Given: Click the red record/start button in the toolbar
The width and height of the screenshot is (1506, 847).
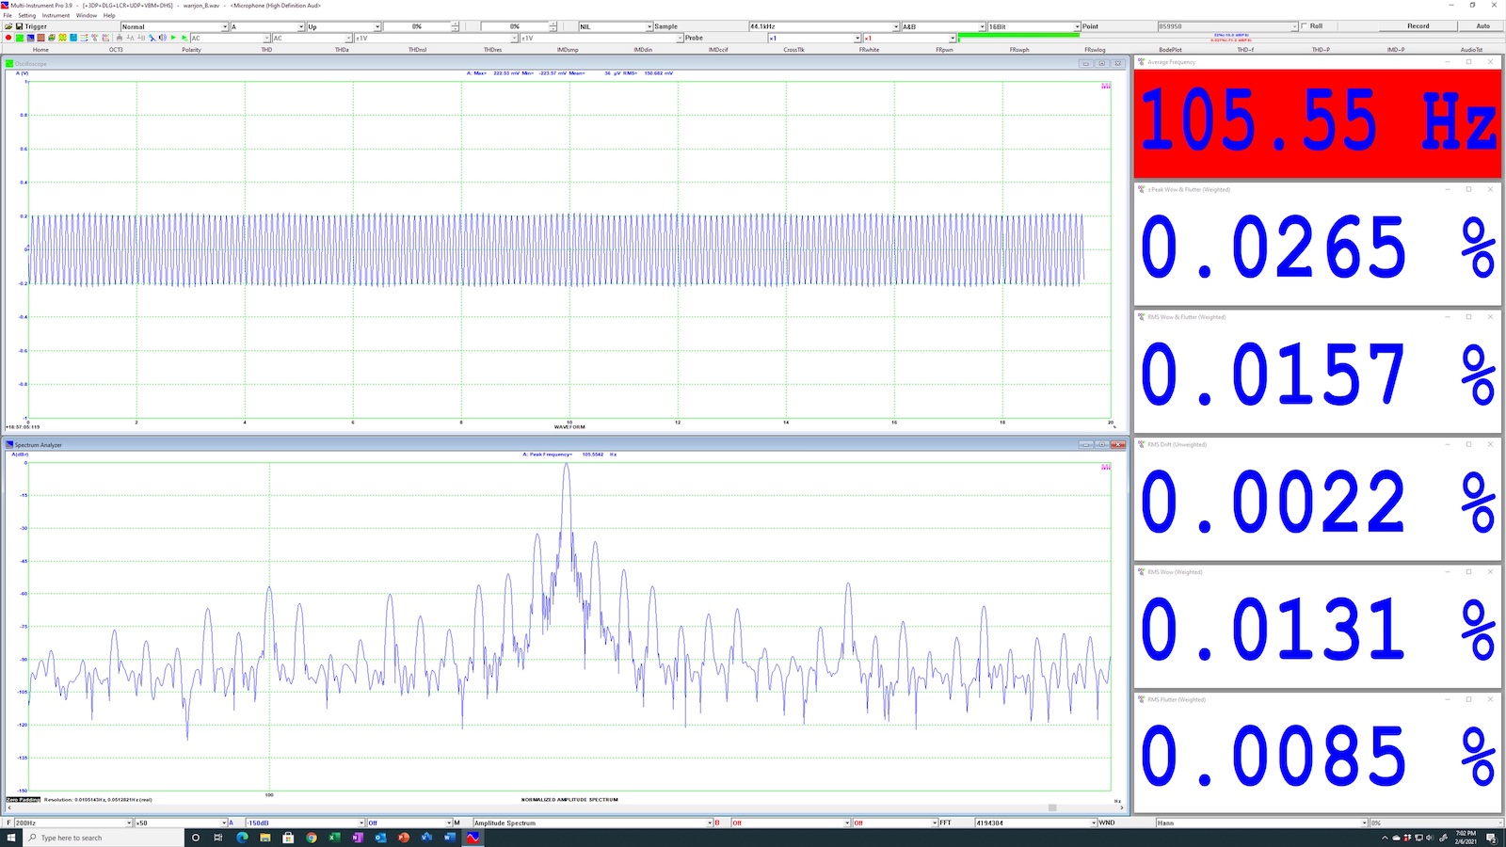Looking at the screenshot, I should (x=8, y=38).
